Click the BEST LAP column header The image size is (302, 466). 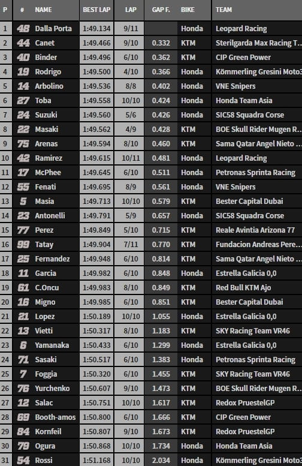tap(96, 10)
